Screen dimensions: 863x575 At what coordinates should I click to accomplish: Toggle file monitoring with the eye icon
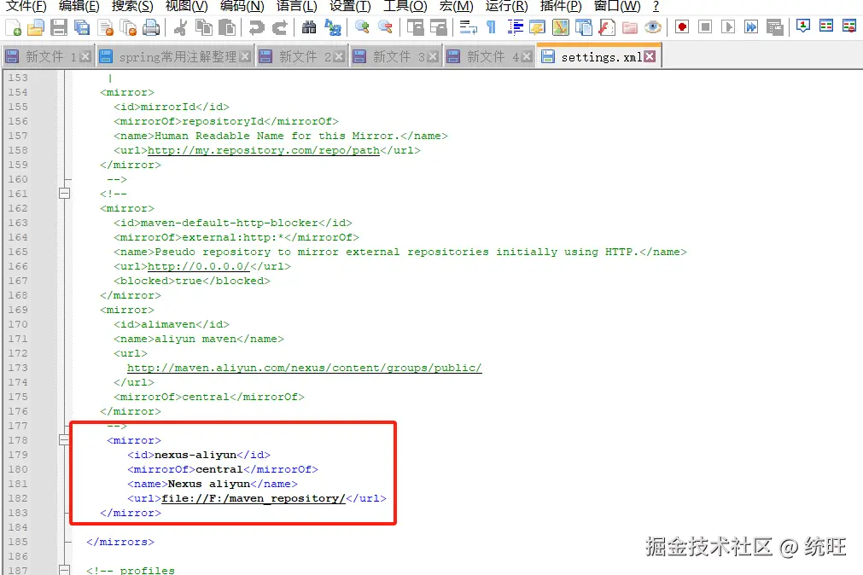(653, 27)
